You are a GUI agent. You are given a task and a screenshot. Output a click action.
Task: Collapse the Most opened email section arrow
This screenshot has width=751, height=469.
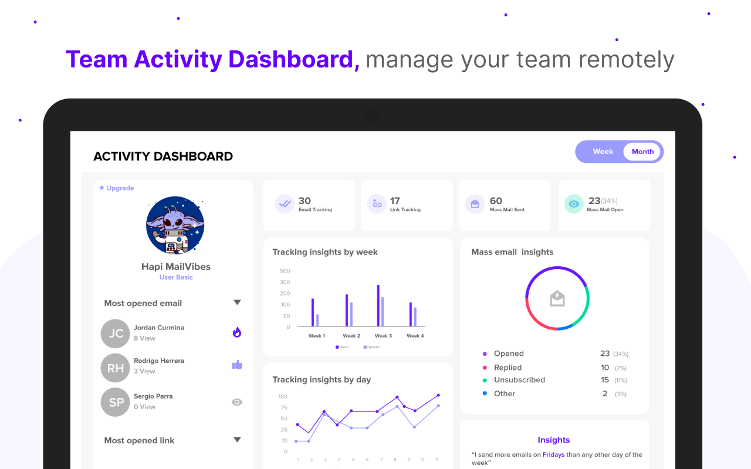pos(237,303)
